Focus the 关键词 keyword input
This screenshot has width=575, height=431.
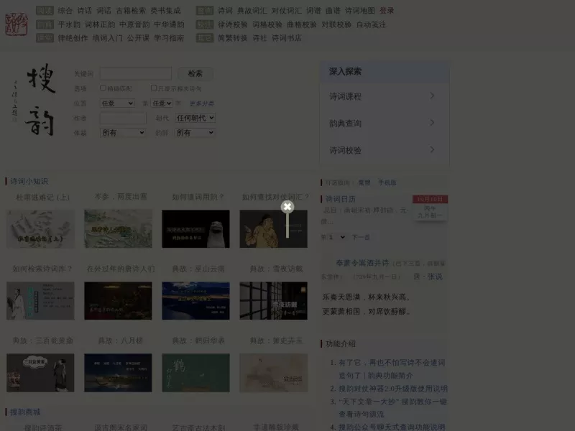(x=136, y=74)
